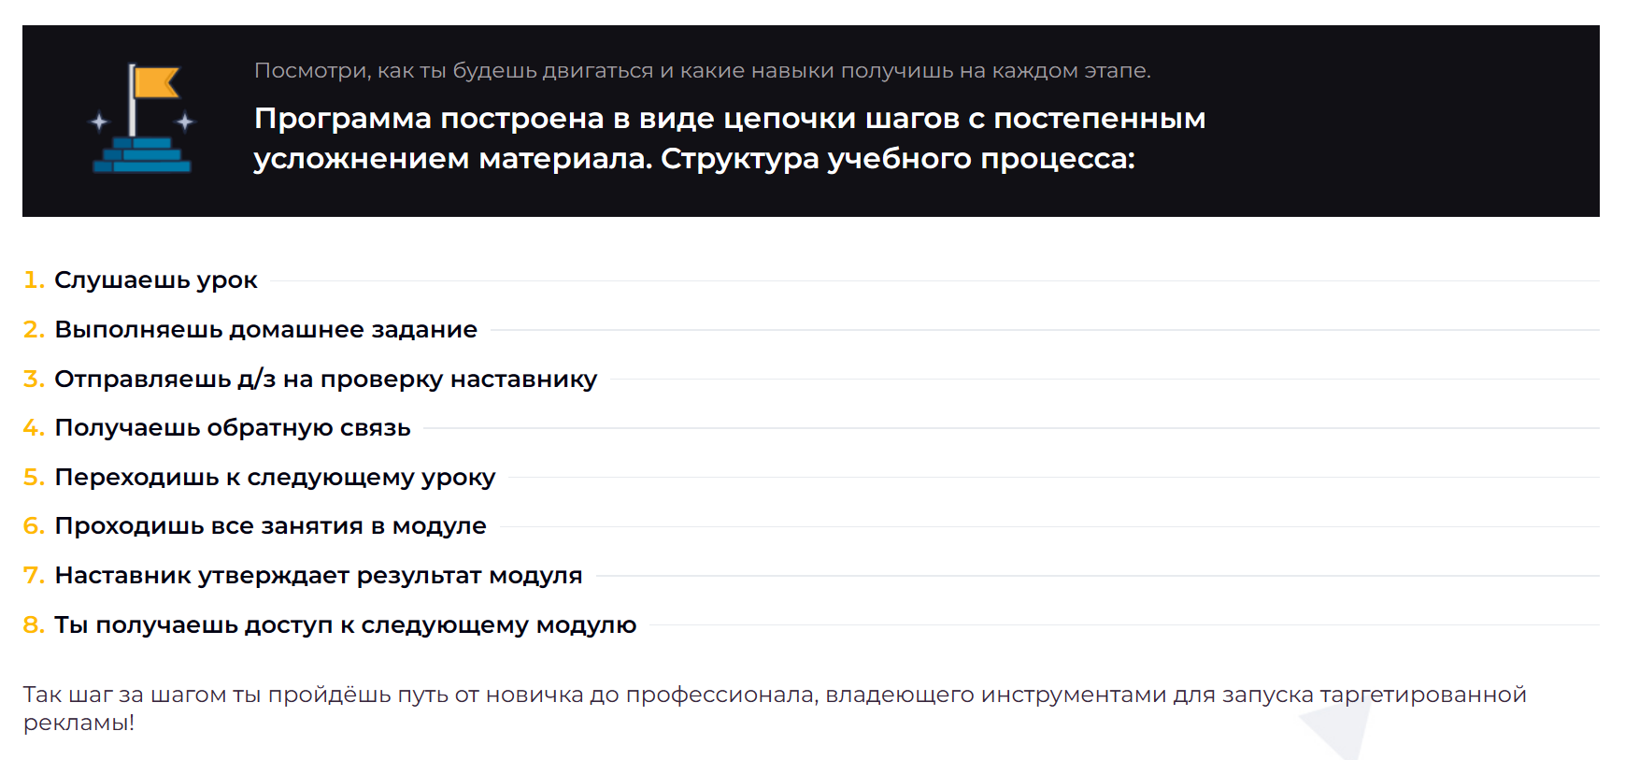Screen dimensions: 1625x760
Task: Click "Переходишь к следующему уроку" item
Action: tap(276, 478)
